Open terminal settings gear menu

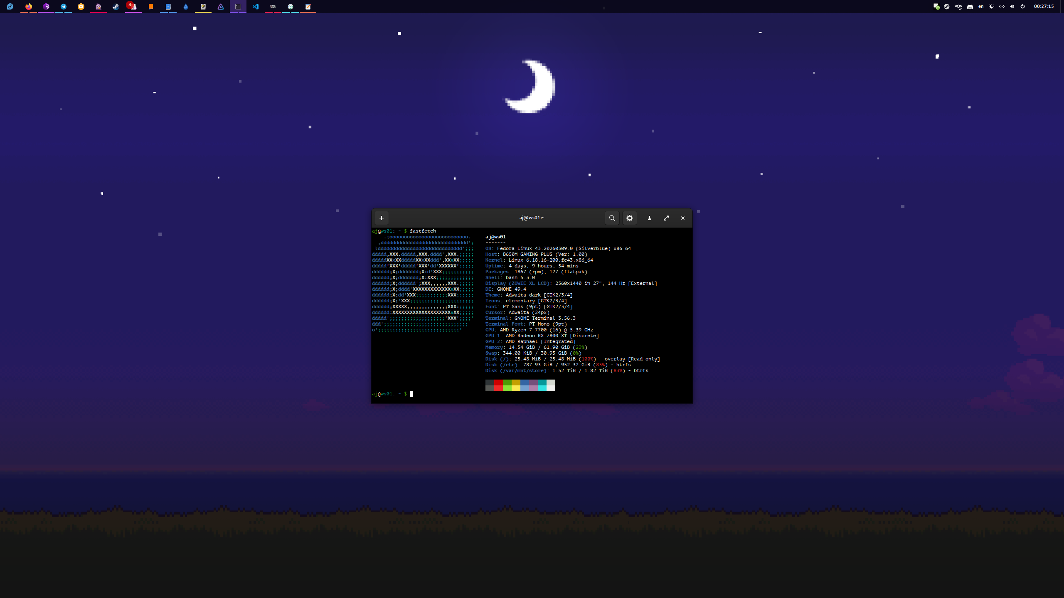[630, 218]
